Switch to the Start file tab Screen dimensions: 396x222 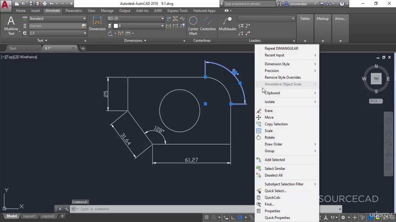click(x=13, y=48)
